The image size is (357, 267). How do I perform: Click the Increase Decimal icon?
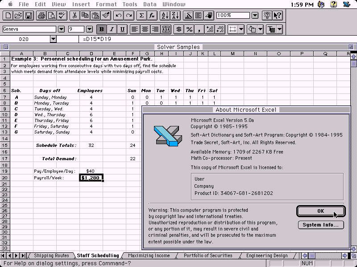[x=210, y=29]
